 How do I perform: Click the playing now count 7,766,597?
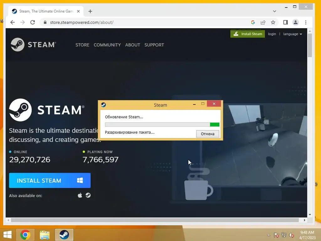[x=101, y=160]
